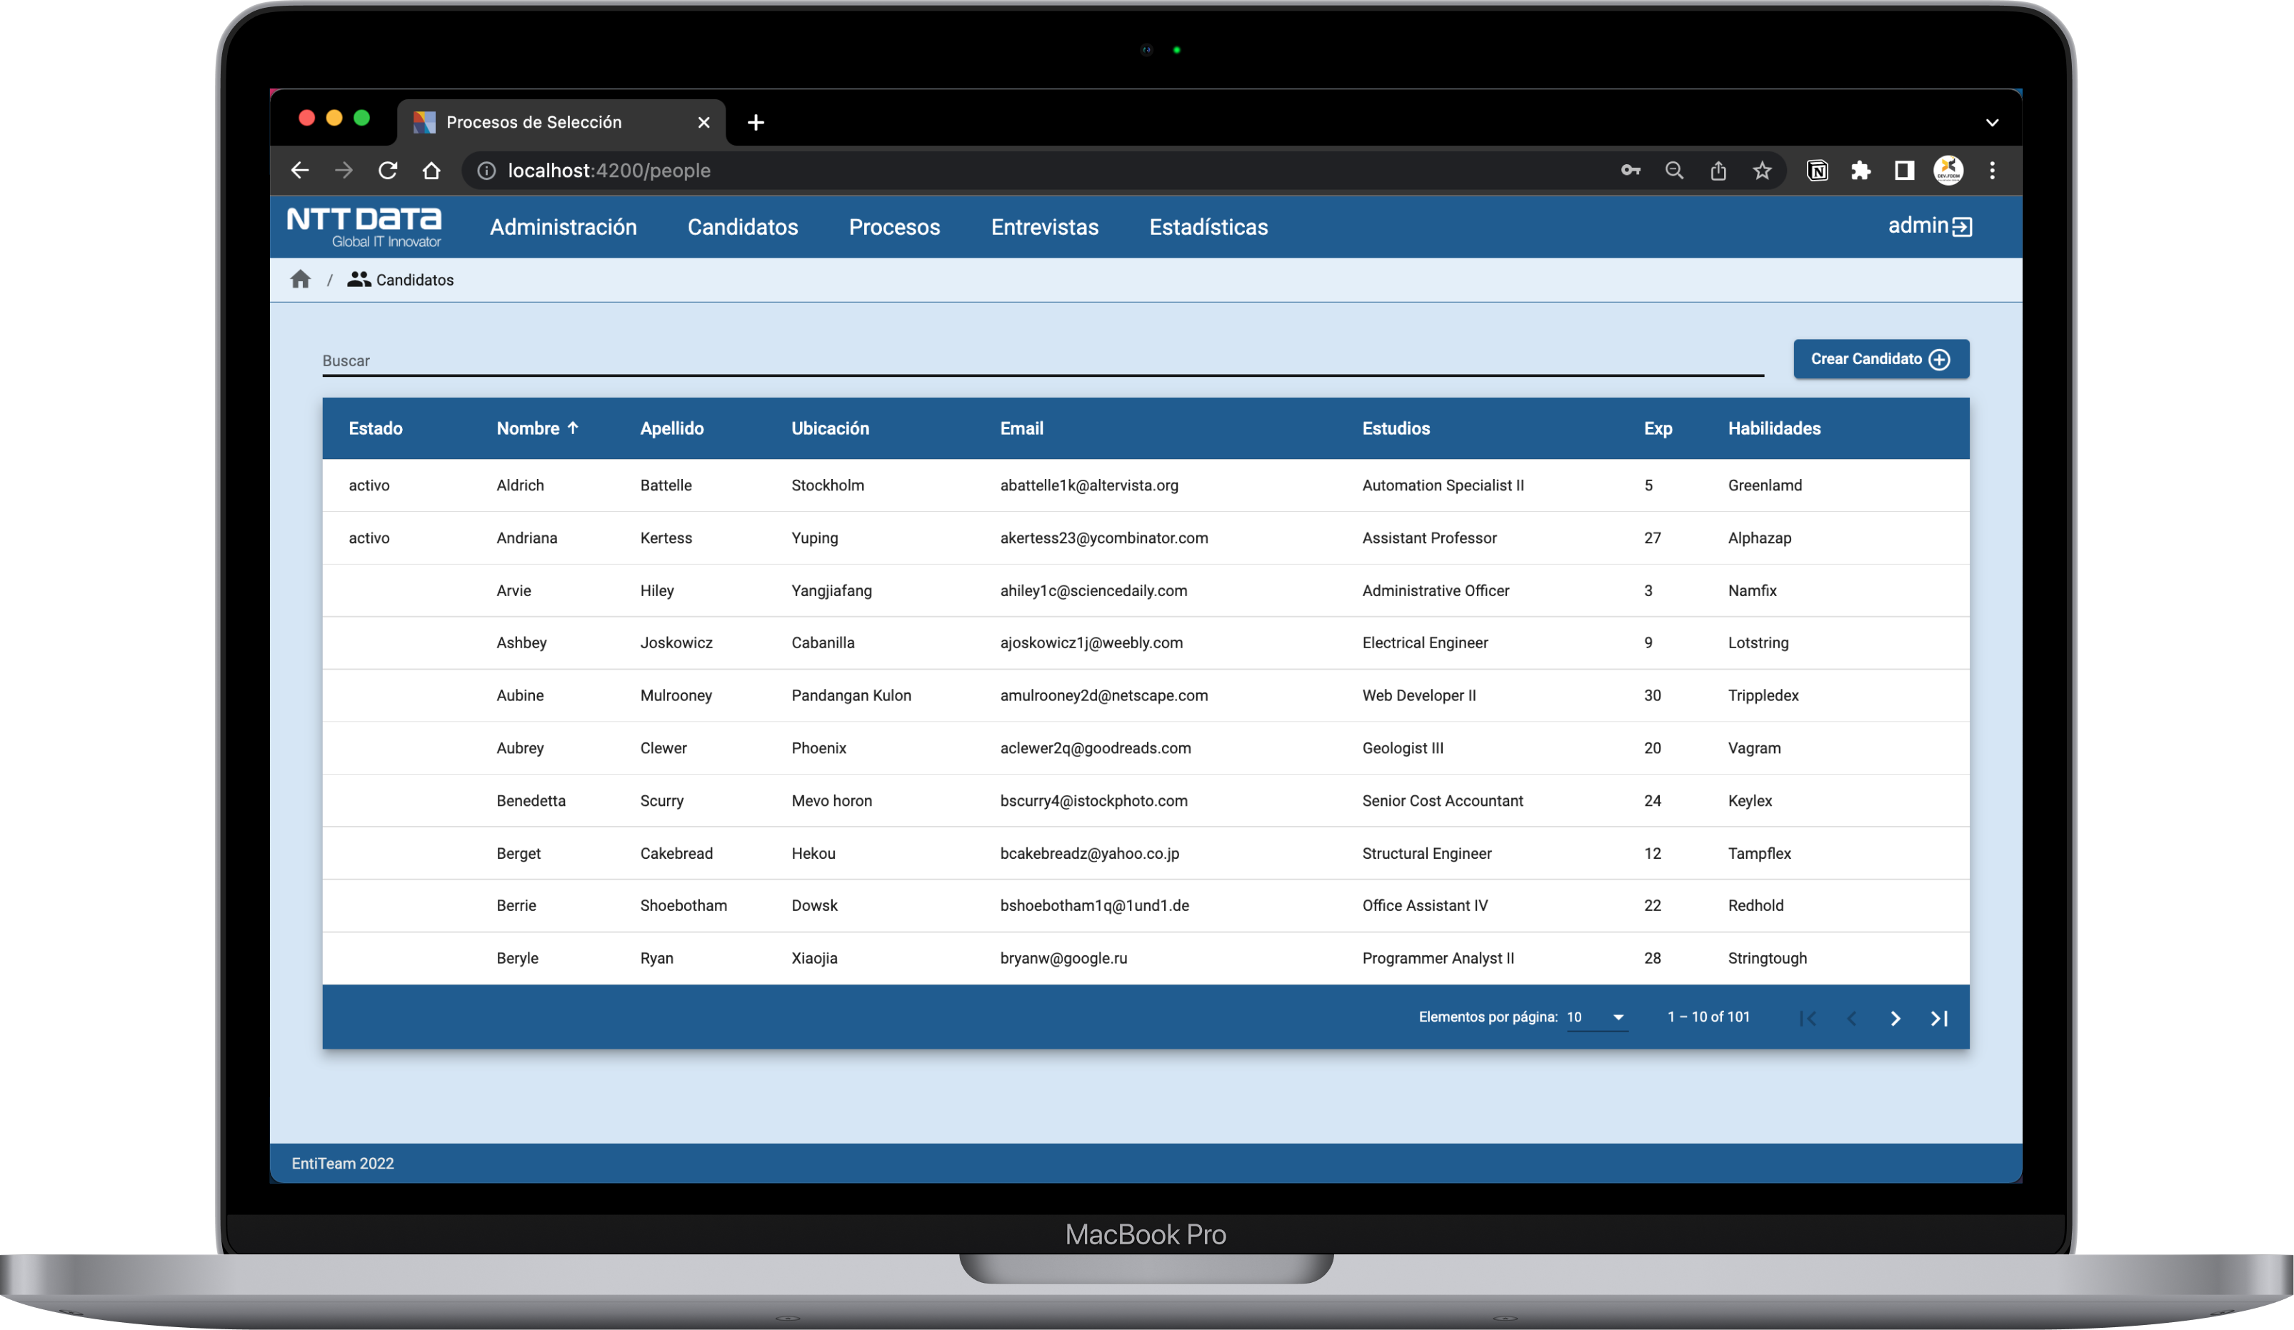The height and width of the screenshot is (1330, 2294).
Task: Click the Buscar search field
Action: coord(1041,361)
